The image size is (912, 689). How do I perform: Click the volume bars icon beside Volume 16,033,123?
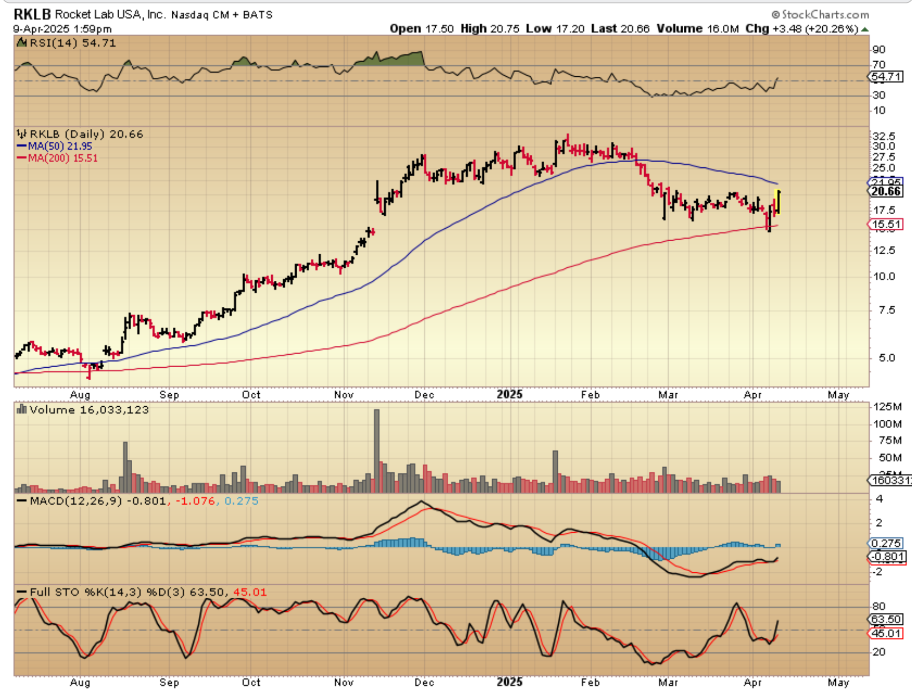[22, 410]
